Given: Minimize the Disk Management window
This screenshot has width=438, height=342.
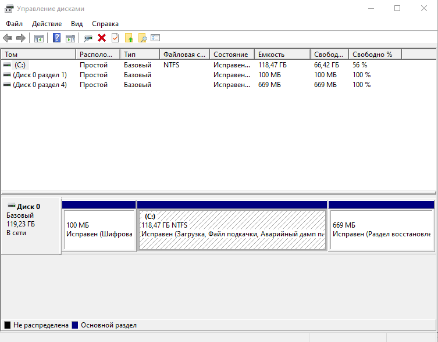Looking at the screenshot, I should pyautogui.click(x=371, y=8).
